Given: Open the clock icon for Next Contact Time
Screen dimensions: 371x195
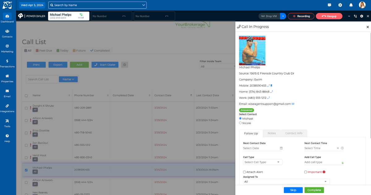Looking at the screenshot, I should pyautogui.click(x=342, y=148).
